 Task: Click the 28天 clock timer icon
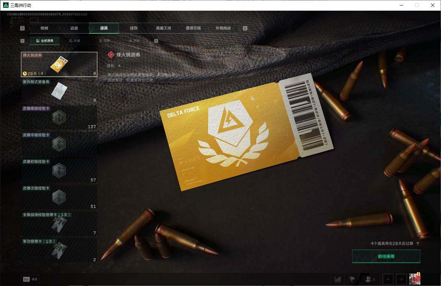25,74
